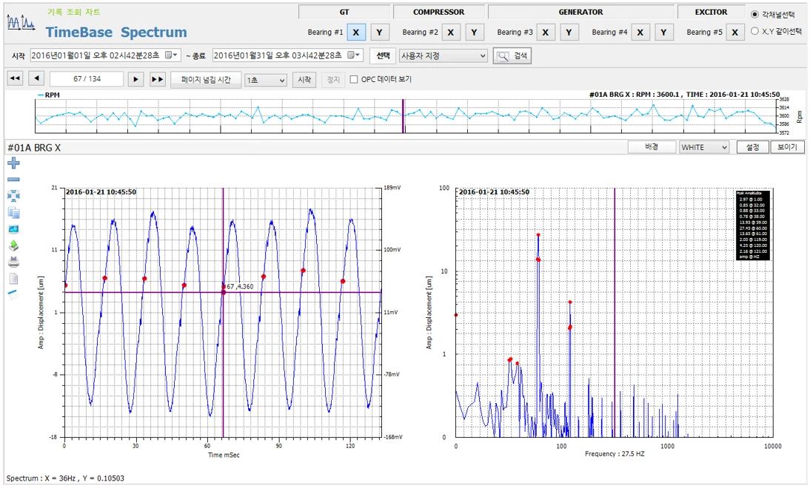Click the 시작 start playback button

(304, 79)
